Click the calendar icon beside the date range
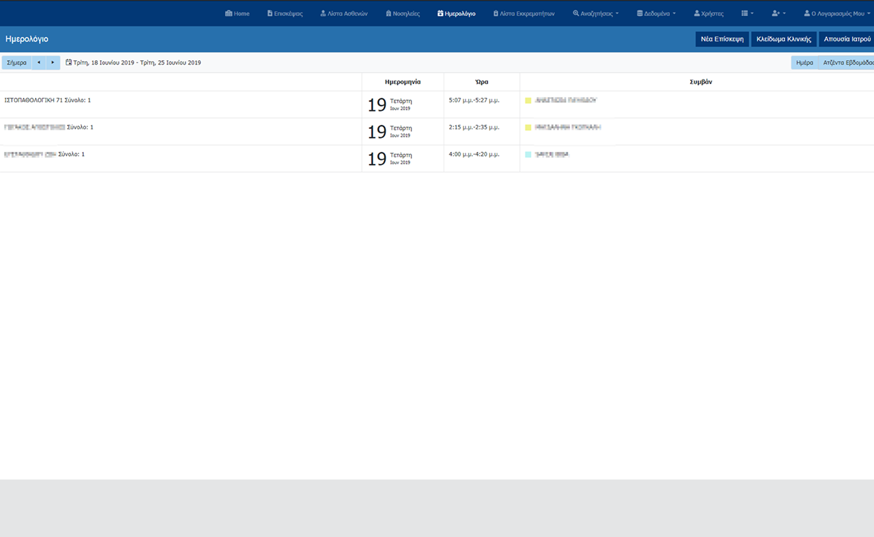This screenshot has height=537, width=874. [x=69, y=63]
